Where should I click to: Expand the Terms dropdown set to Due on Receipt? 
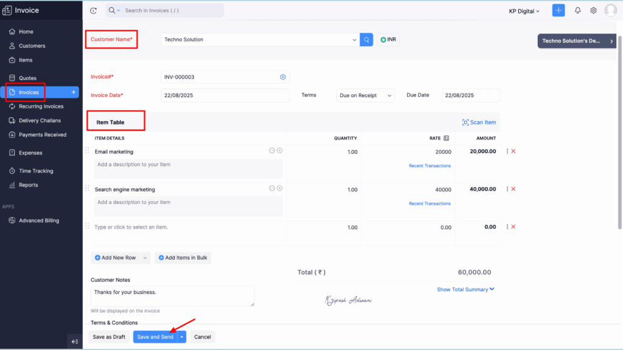pyautogui.click(x=365, y=95)
